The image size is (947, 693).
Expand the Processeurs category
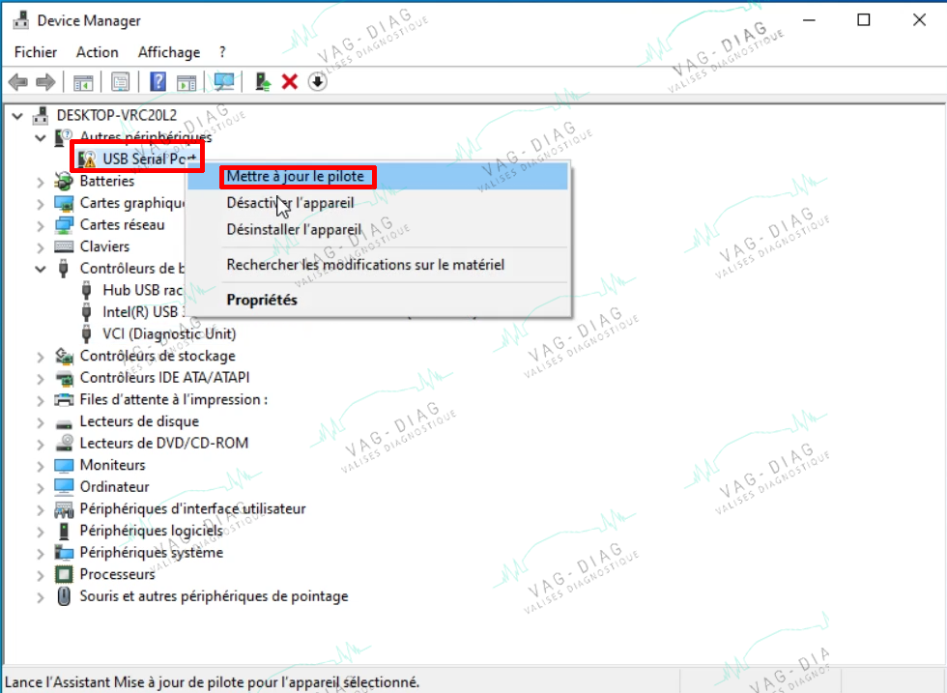click(x=41, y=575)
